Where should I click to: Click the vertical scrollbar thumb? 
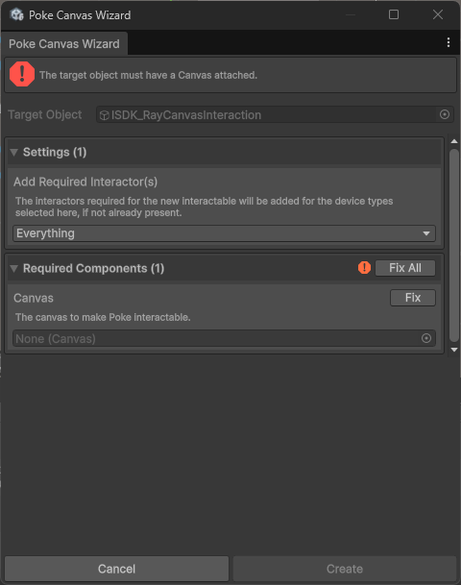click(x=454, y=246)
